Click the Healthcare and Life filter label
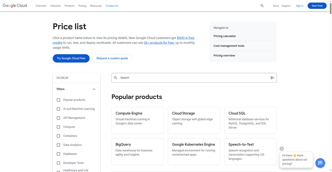 pos(76,170)
